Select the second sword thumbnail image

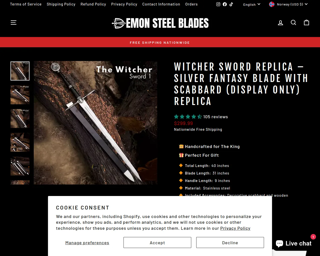[20, 95]
